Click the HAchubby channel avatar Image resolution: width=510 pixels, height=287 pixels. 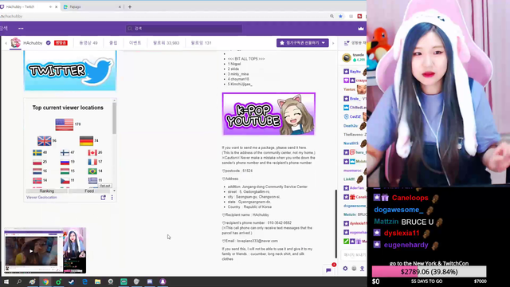(15, 42)
